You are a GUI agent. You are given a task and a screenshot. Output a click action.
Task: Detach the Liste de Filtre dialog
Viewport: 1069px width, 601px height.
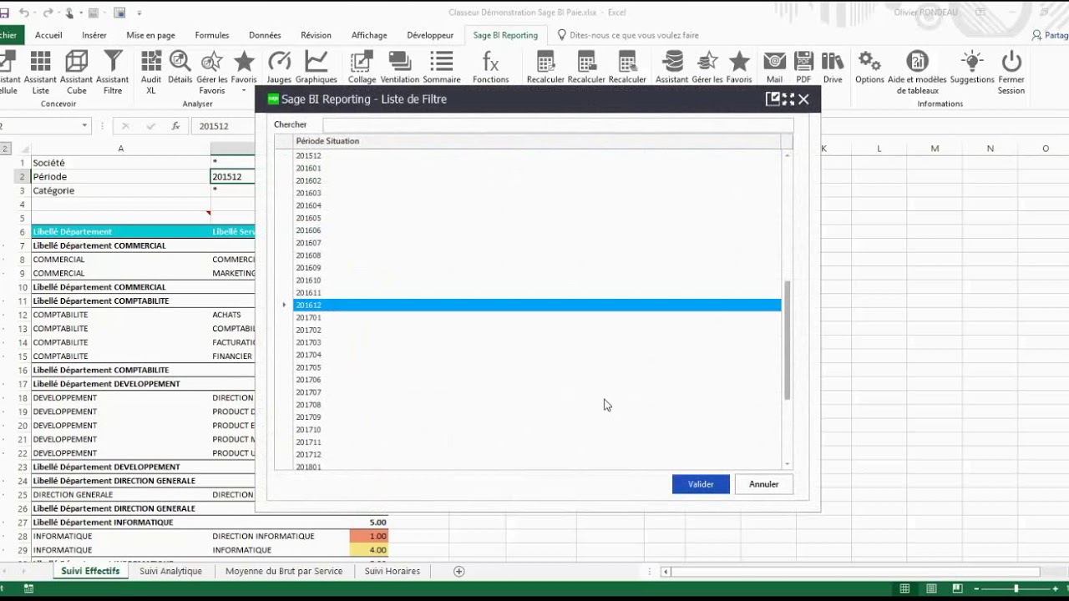tap(773, 98)
